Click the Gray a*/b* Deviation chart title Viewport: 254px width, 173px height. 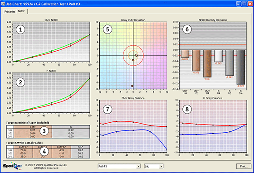pos(133,20)
